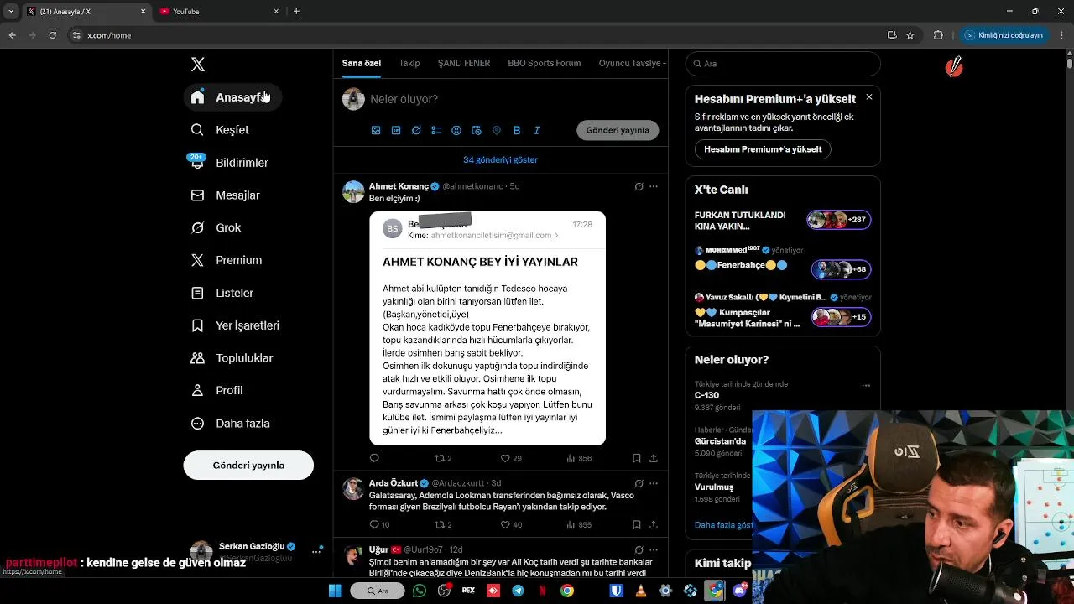Switch to the Sana özel tab
This screenshot has height=604, width=1074.
click(362, 63)
